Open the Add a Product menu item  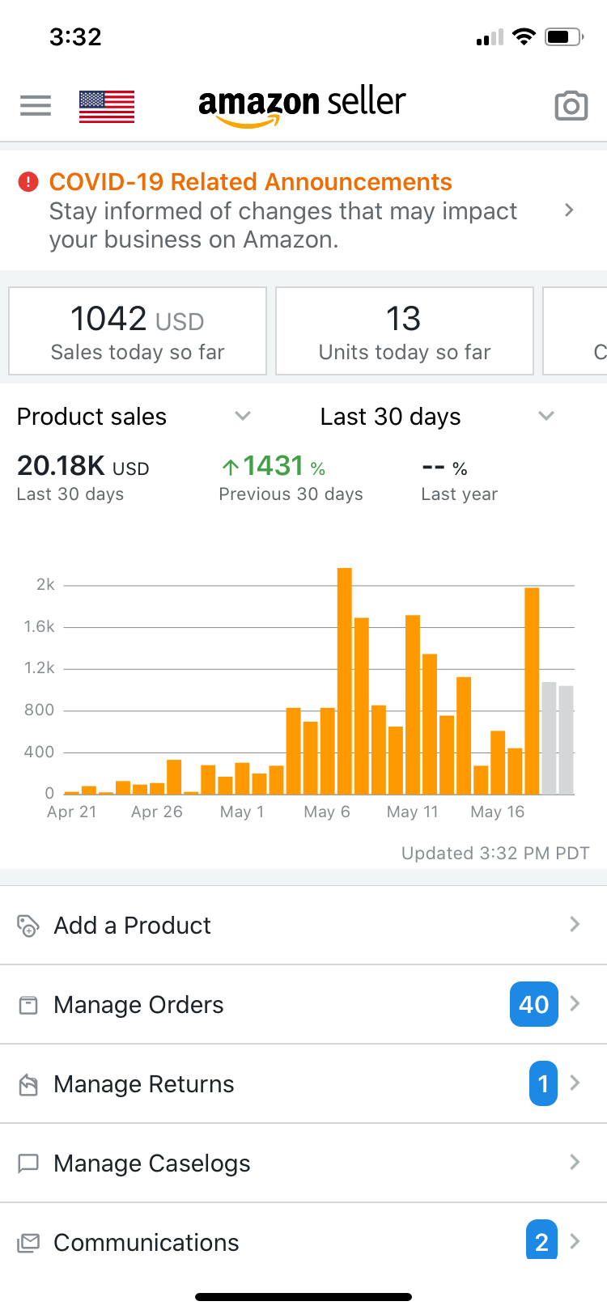[133, 925]
